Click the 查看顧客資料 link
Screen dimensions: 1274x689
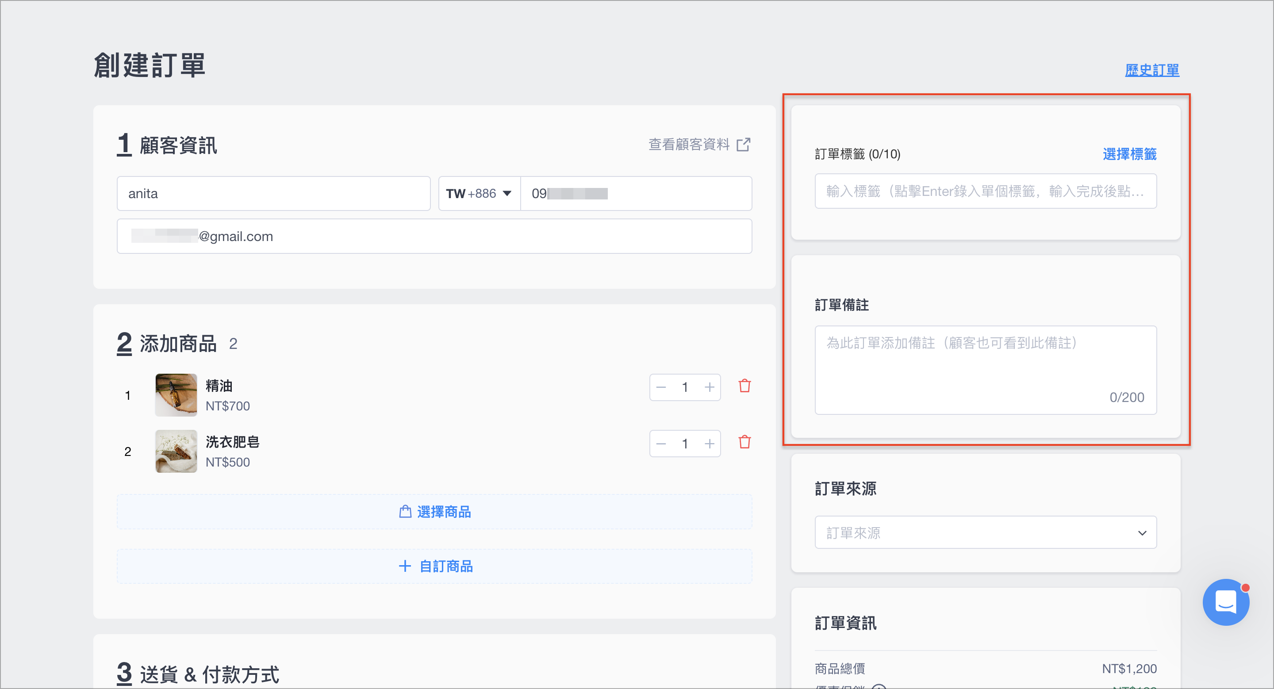689,144
